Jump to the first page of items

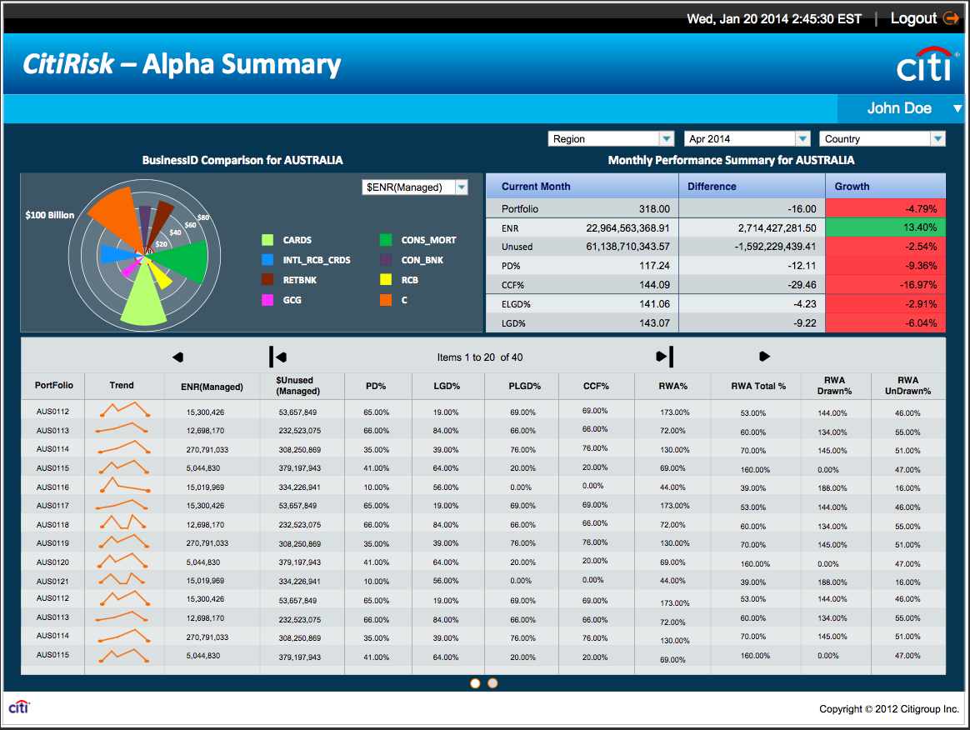[277, 357]
